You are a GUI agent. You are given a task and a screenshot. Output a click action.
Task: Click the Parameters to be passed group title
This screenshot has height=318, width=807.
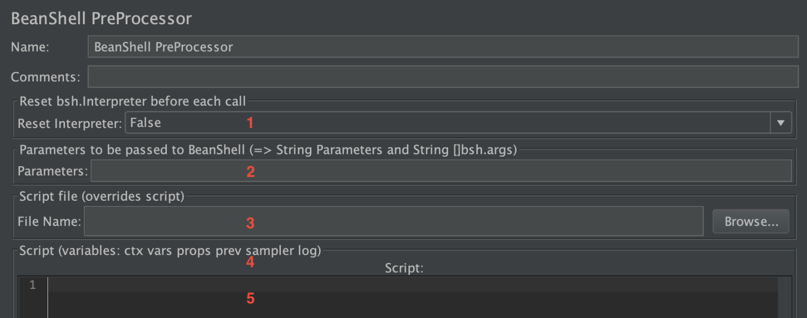pos(267,150)
